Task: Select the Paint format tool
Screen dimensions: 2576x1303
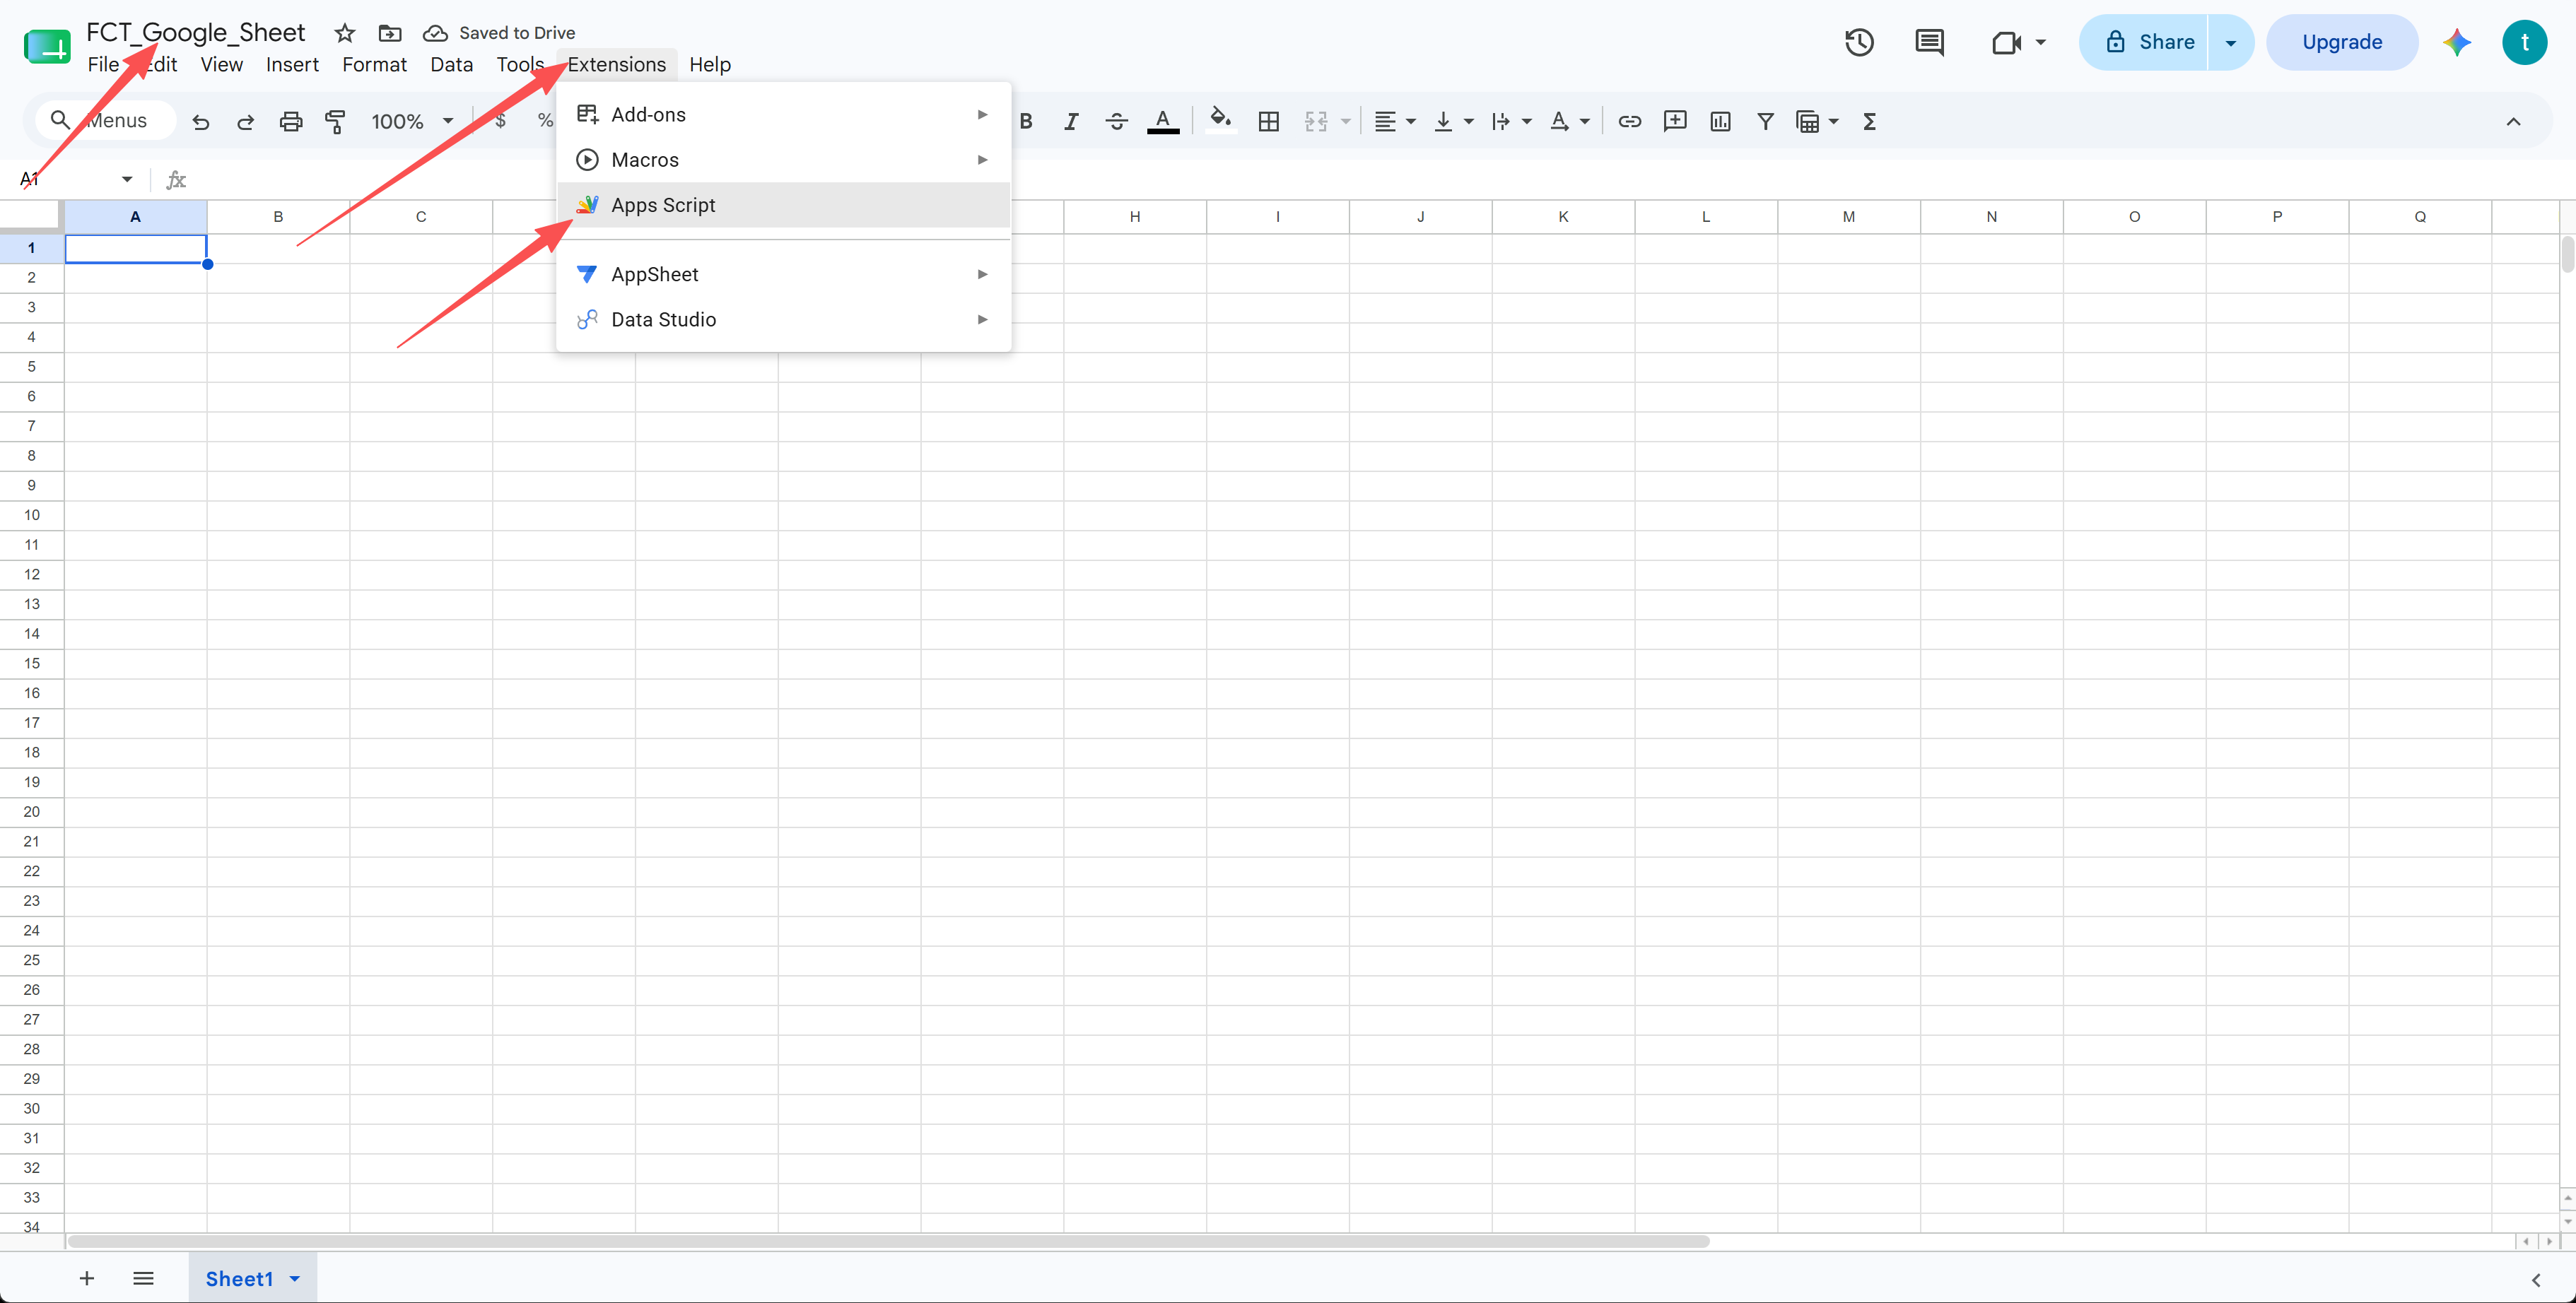Action: tap(336, 122)
